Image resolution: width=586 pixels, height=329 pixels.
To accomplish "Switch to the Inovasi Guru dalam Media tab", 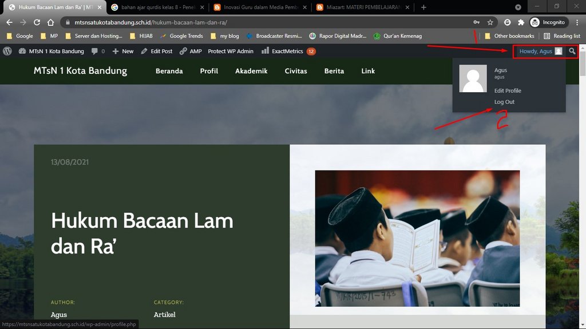I will [x=260, y=7].
